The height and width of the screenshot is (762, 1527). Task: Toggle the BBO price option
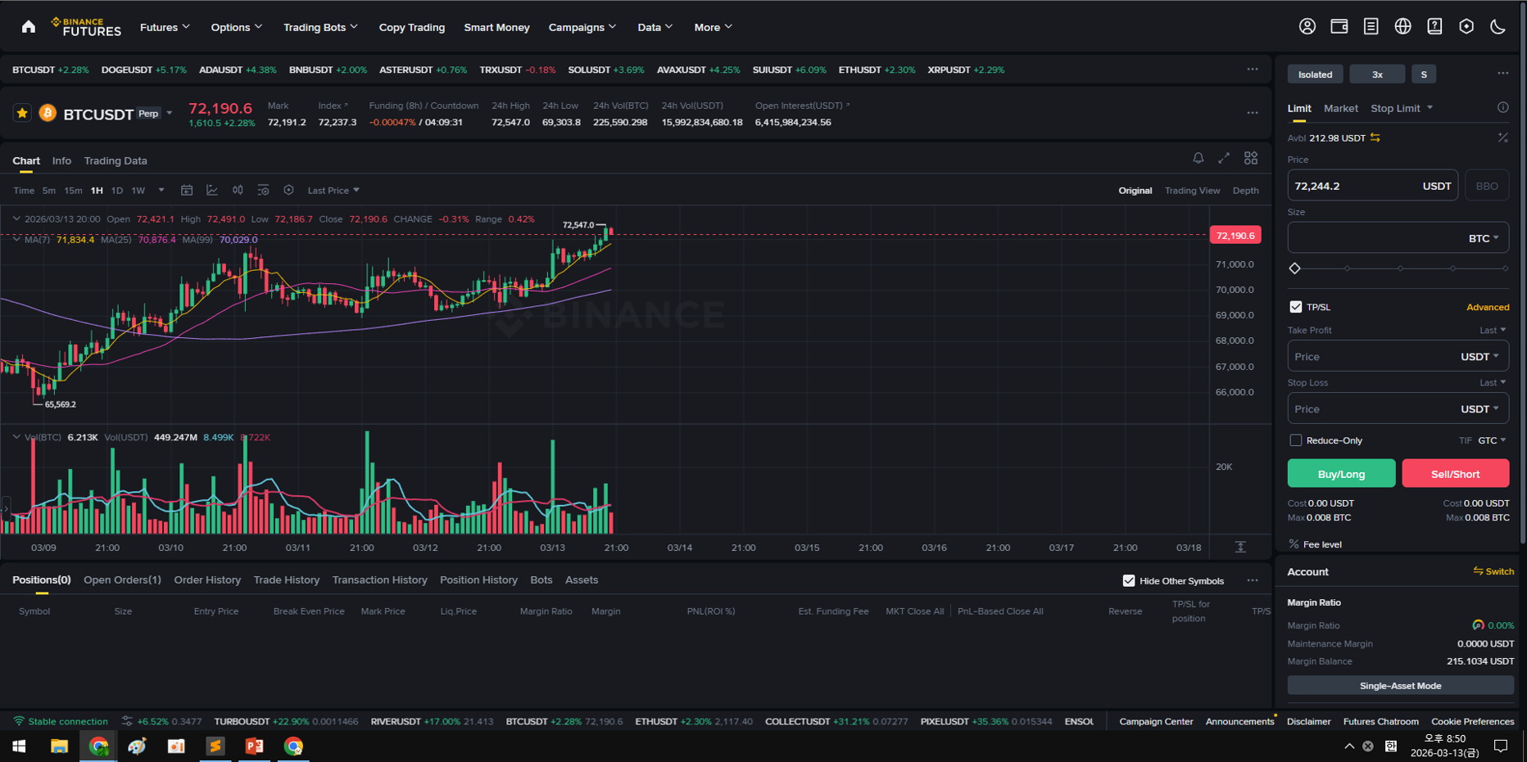click(1486, 186)
